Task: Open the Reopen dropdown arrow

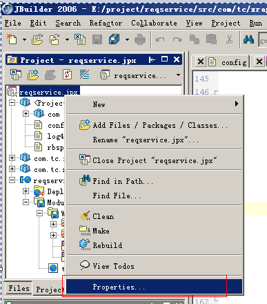Action: [67, 39]
